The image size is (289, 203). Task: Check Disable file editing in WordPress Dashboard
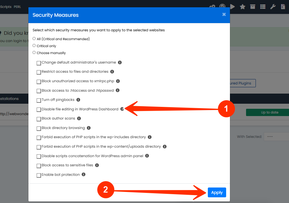(39, 110)
